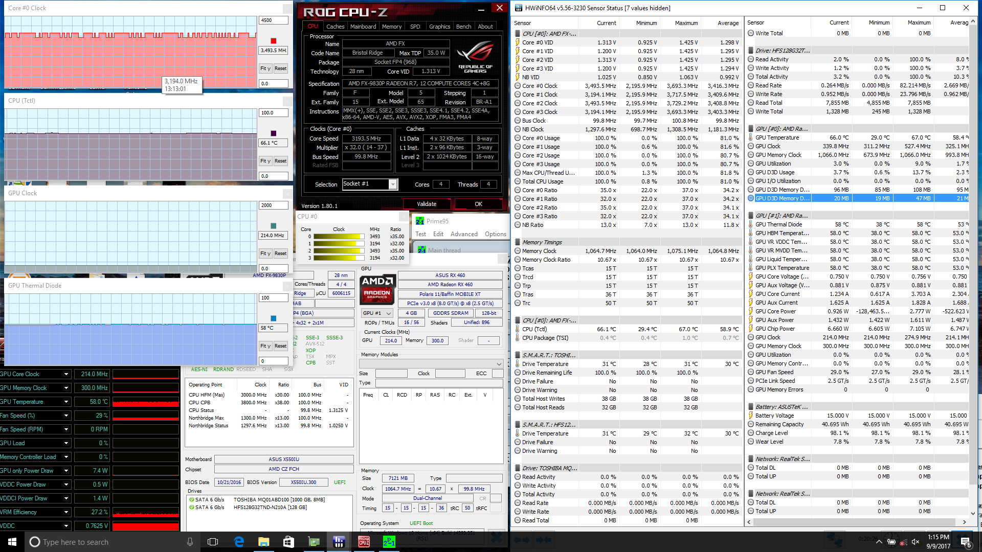Click the HWiNFO64 title bar icon
Image resolution: width=982 pixels, height=552 pixels.
pyautogui.click(x=519, y=8)
